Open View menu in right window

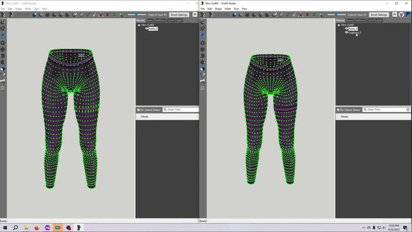pyautogui.click(x=245, y=8)
